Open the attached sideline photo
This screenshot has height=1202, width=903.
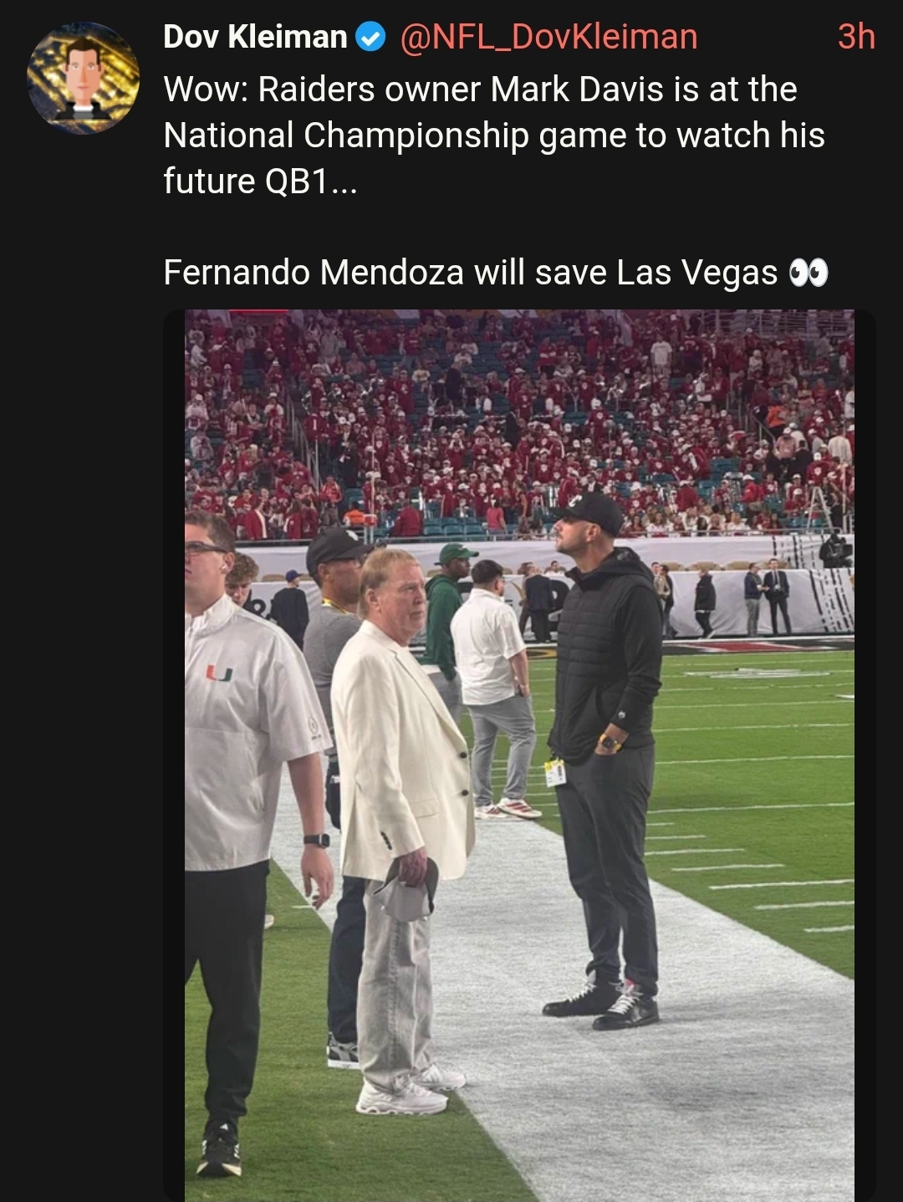[x=519, y=755]
